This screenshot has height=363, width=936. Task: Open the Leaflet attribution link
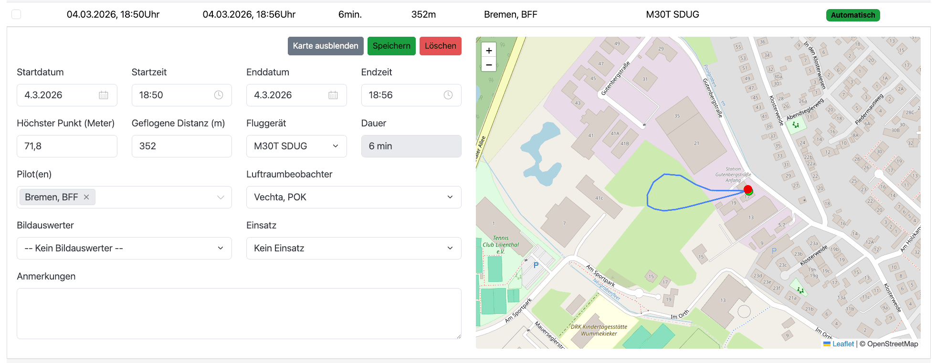(x=843, y=344)
